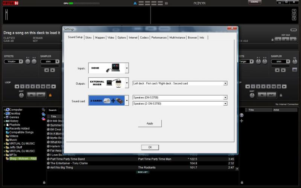Click the plus icon beside side list
The image size is (301, 188).
[x=242, y=121]
